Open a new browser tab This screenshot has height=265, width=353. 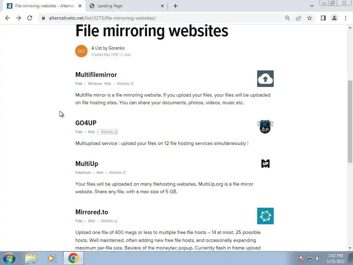175,6
